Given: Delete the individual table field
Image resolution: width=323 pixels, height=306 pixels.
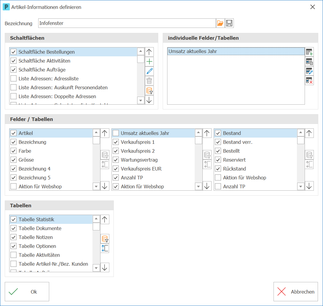Looking at the screenshot, I should 309,81.
